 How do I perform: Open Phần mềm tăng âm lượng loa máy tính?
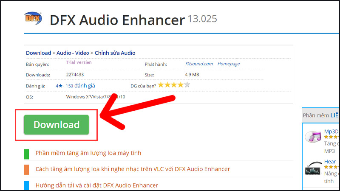[88, 153]
